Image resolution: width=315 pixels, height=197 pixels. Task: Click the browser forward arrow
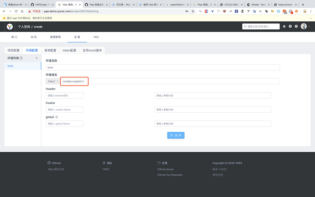click(10, 11)
